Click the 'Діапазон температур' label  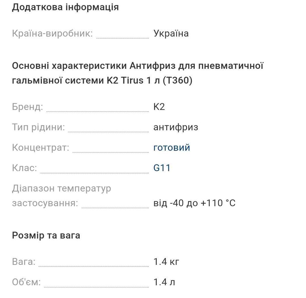coord(62,188)
